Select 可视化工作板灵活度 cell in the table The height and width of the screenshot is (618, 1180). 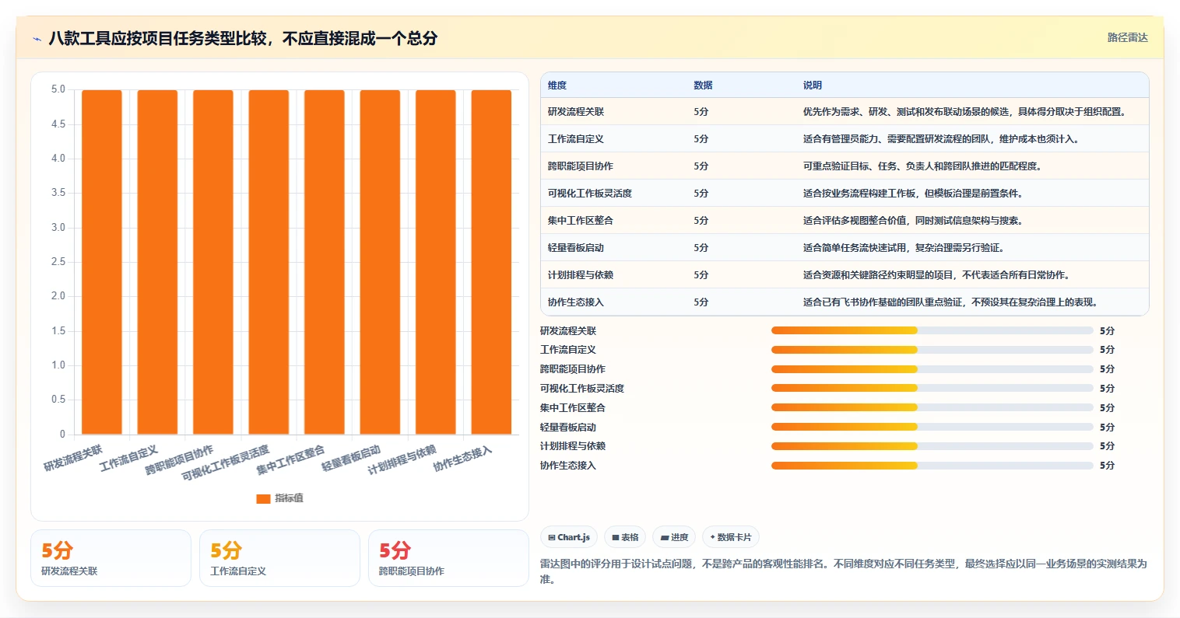(x=590, y=194)
